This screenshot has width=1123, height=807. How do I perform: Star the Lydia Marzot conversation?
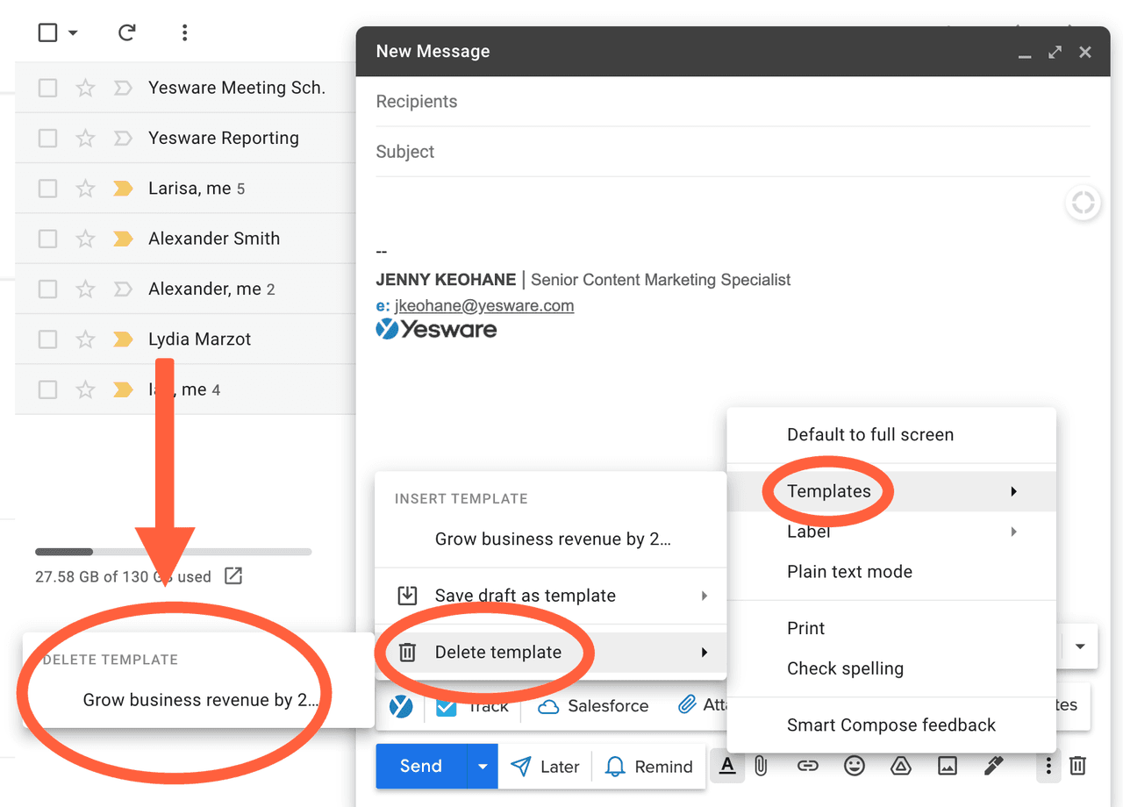[85, 339]
